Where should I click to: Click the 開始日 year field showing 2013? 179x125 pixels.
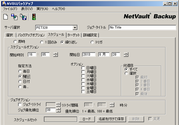click(x=89, y=55)
